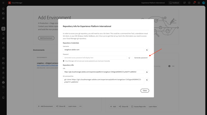This screenshot has width=207, height=115.
Task: Click the Repository URL heading
Action: pos(68,65)
